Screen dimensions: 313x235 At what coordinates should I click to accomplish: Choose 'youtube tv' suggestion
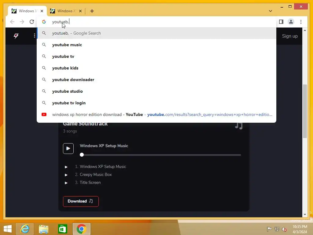coord(156,56)
